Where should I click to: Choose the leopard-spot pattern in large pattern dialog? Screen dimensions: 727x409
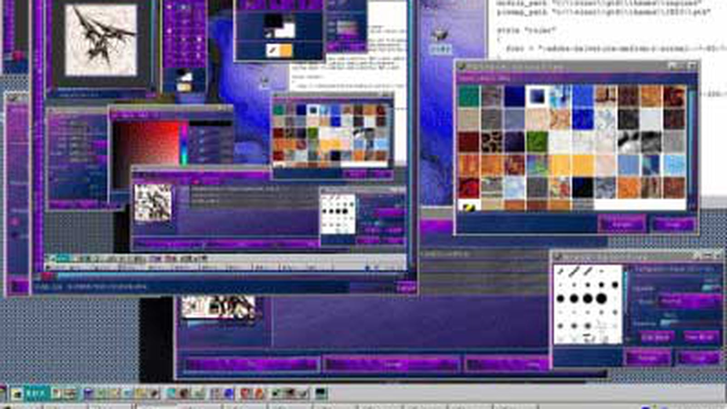pyautogui.click(x=492, y=142)
